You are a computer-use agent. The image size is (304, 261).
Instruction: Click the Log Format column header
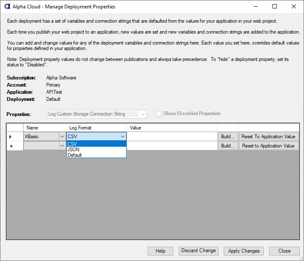point(96,128)
